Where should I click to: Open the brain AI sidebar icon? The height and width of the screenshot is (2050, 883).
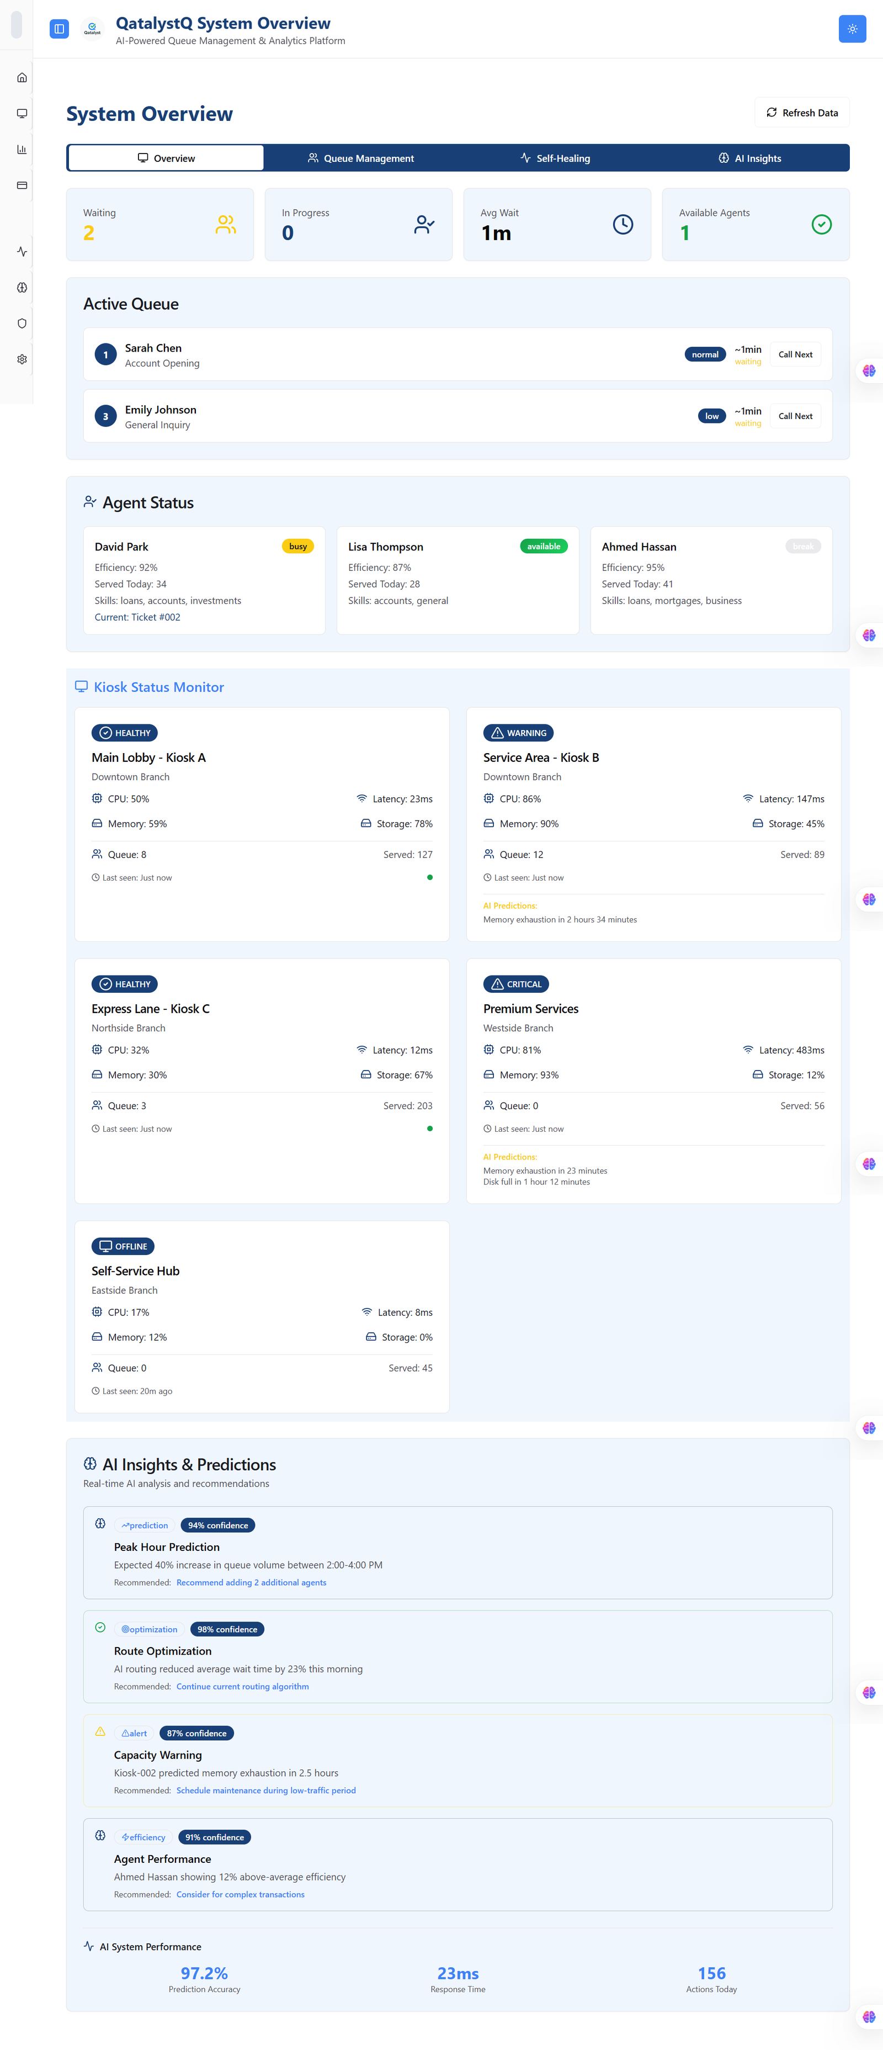tap(22, 287)
